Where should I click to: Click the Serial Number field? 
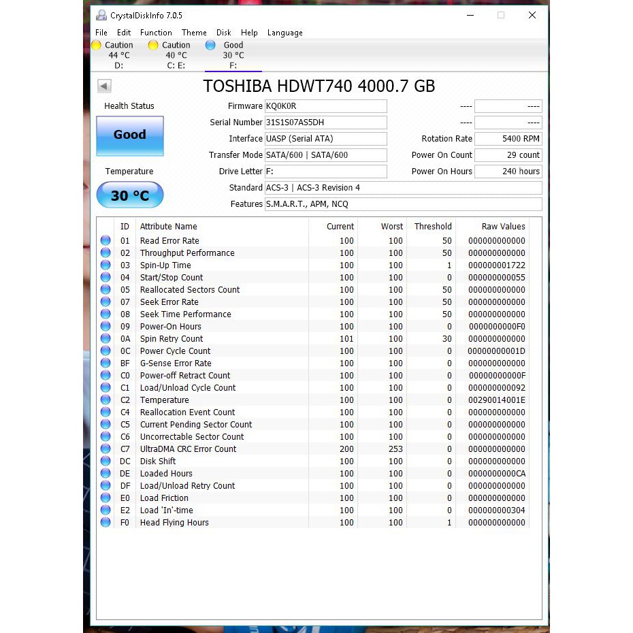pyautogui.click(x=325, y=123)
